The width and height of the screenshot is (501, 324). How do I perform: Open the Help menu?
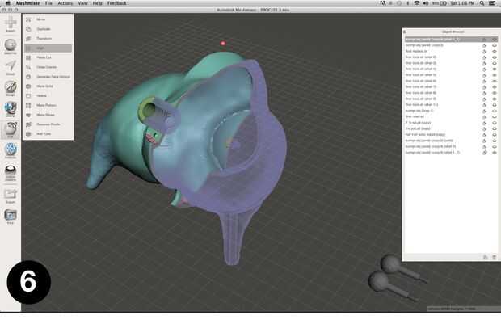pyautogui.click(x=98, y=3)
